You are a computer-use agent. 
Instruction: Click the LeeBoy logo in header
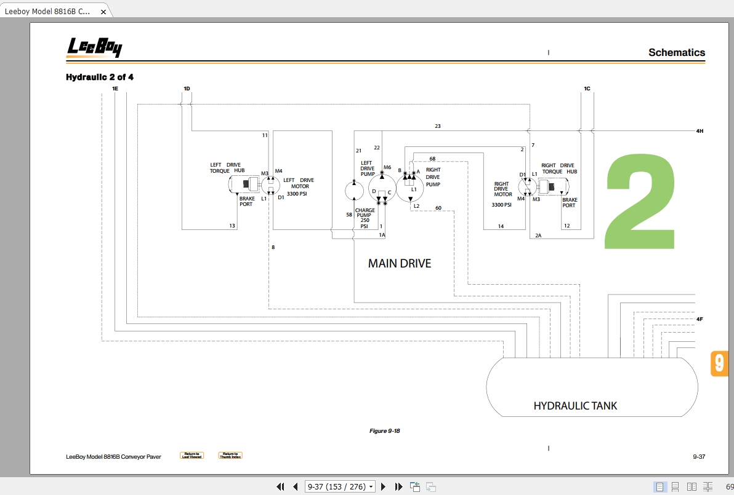pos(95,48)
